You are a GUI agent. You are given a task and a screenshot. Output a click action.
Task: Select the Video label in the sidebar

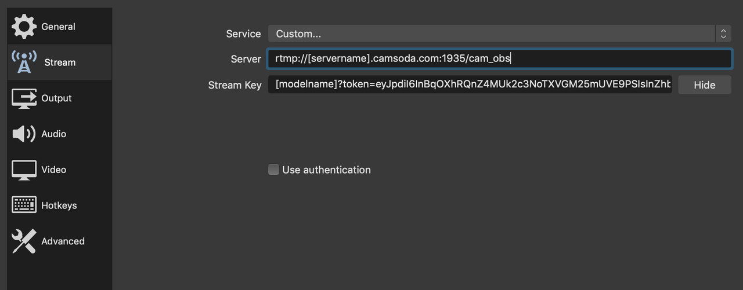click(53, 170)
